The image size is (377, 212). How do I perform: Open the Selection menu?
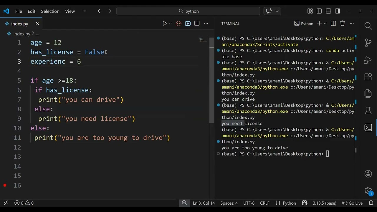(x=50, y=11)
